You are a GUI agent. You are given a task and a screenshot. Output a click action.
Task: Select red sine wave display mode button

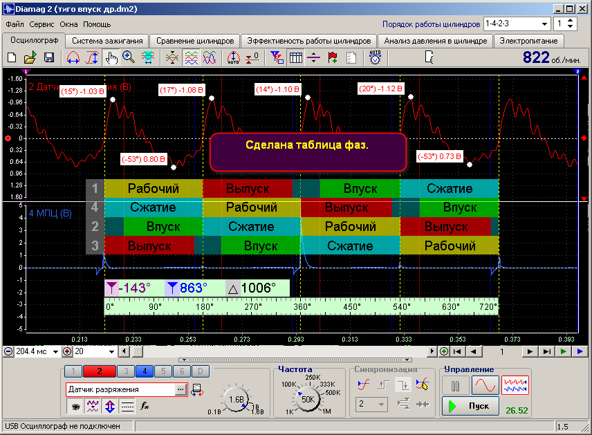coord(485,386)
